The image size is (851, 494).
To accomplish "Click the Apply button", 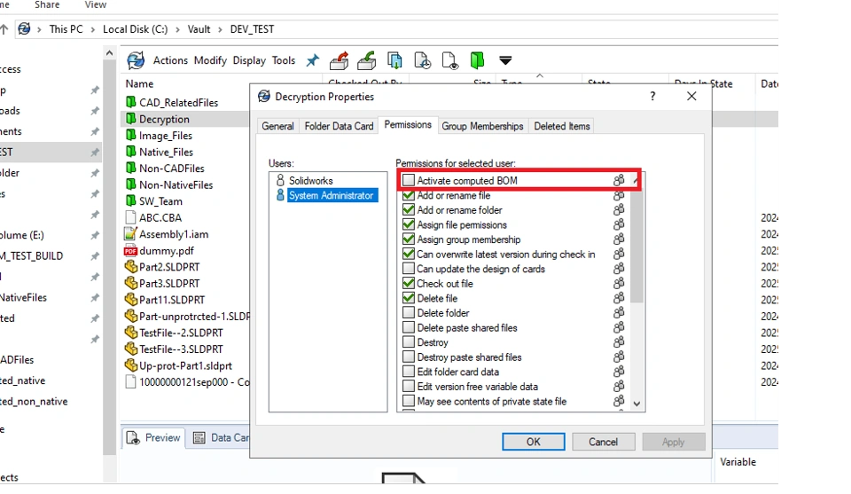I will pos(673,442).
